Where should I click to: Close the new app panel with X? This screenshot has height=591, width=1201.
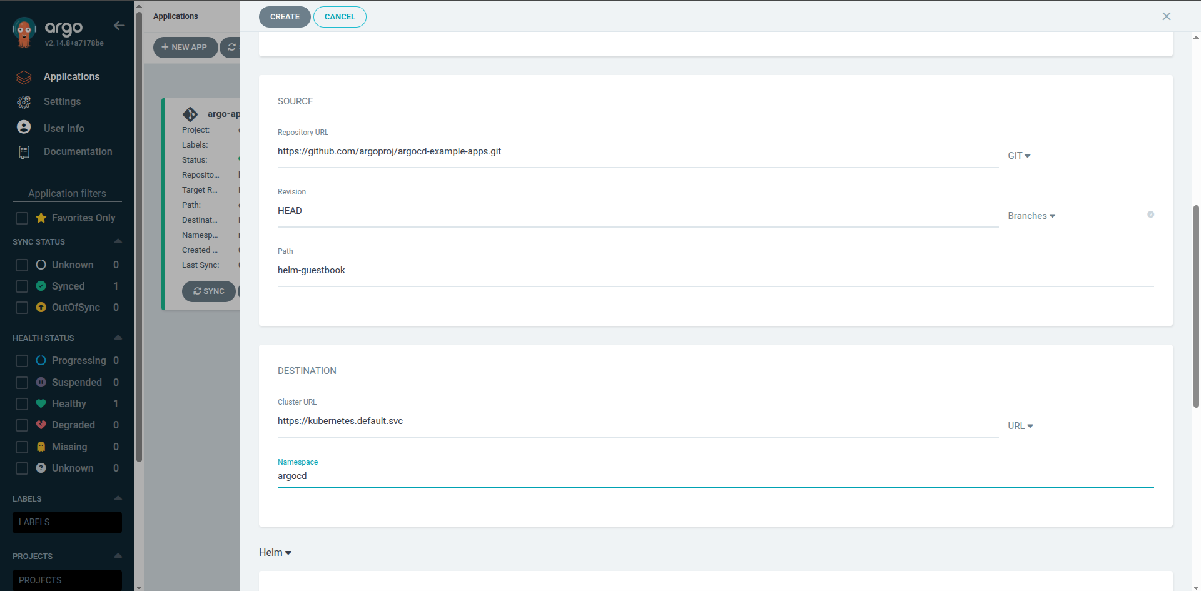(1167, 16)
